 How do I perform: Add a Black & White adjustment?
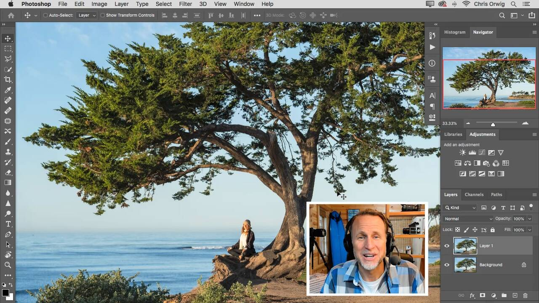click(x=477, y=163)
